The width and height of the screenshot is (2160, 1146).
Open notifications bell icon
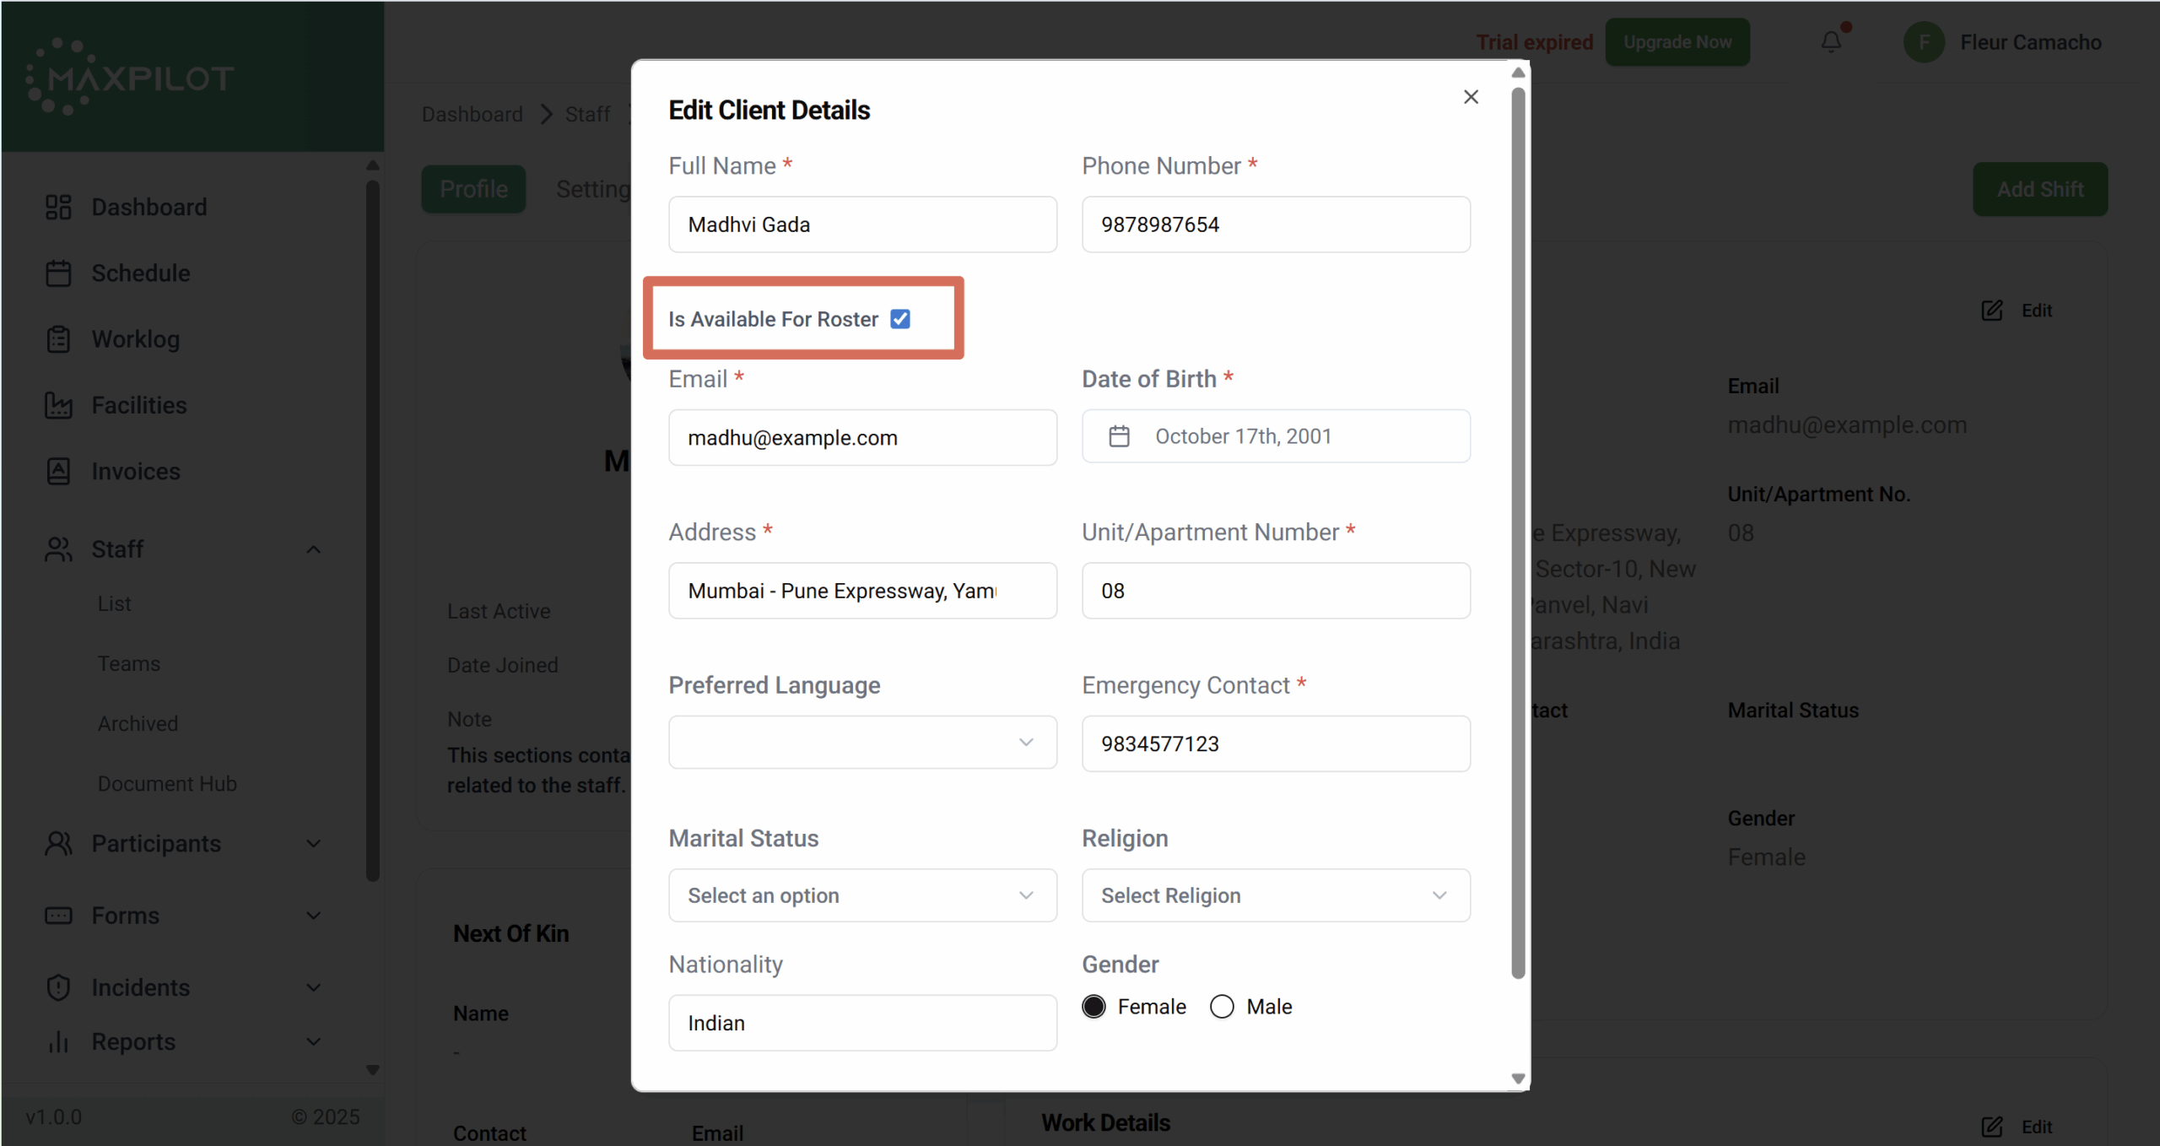pyautogui.click(x=1830, y=41)
